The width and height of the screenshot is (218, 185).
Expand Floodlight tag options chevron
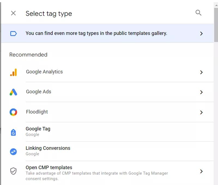tap(201, 112)
